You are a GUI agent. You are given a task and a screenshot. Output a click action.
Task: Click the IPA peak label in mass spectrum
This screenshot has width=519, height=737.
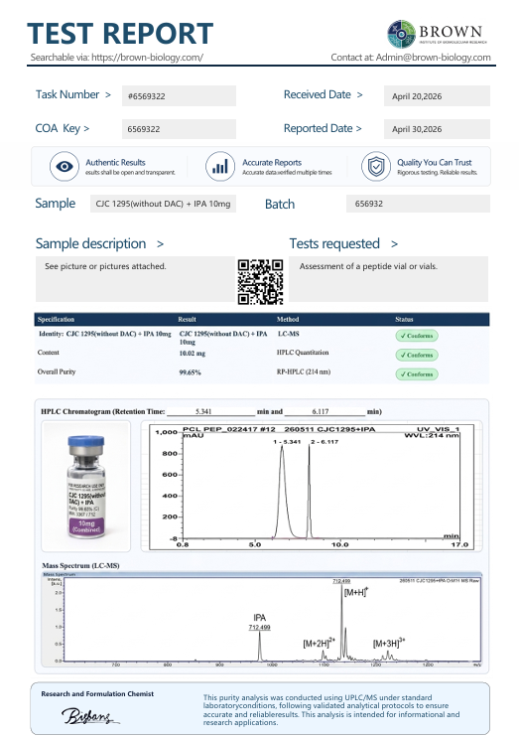point(260,617)
